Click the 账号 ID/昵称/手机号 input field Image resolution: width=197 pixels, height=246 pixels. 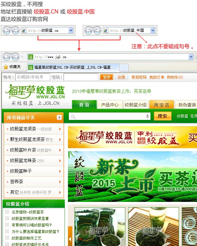33,77
